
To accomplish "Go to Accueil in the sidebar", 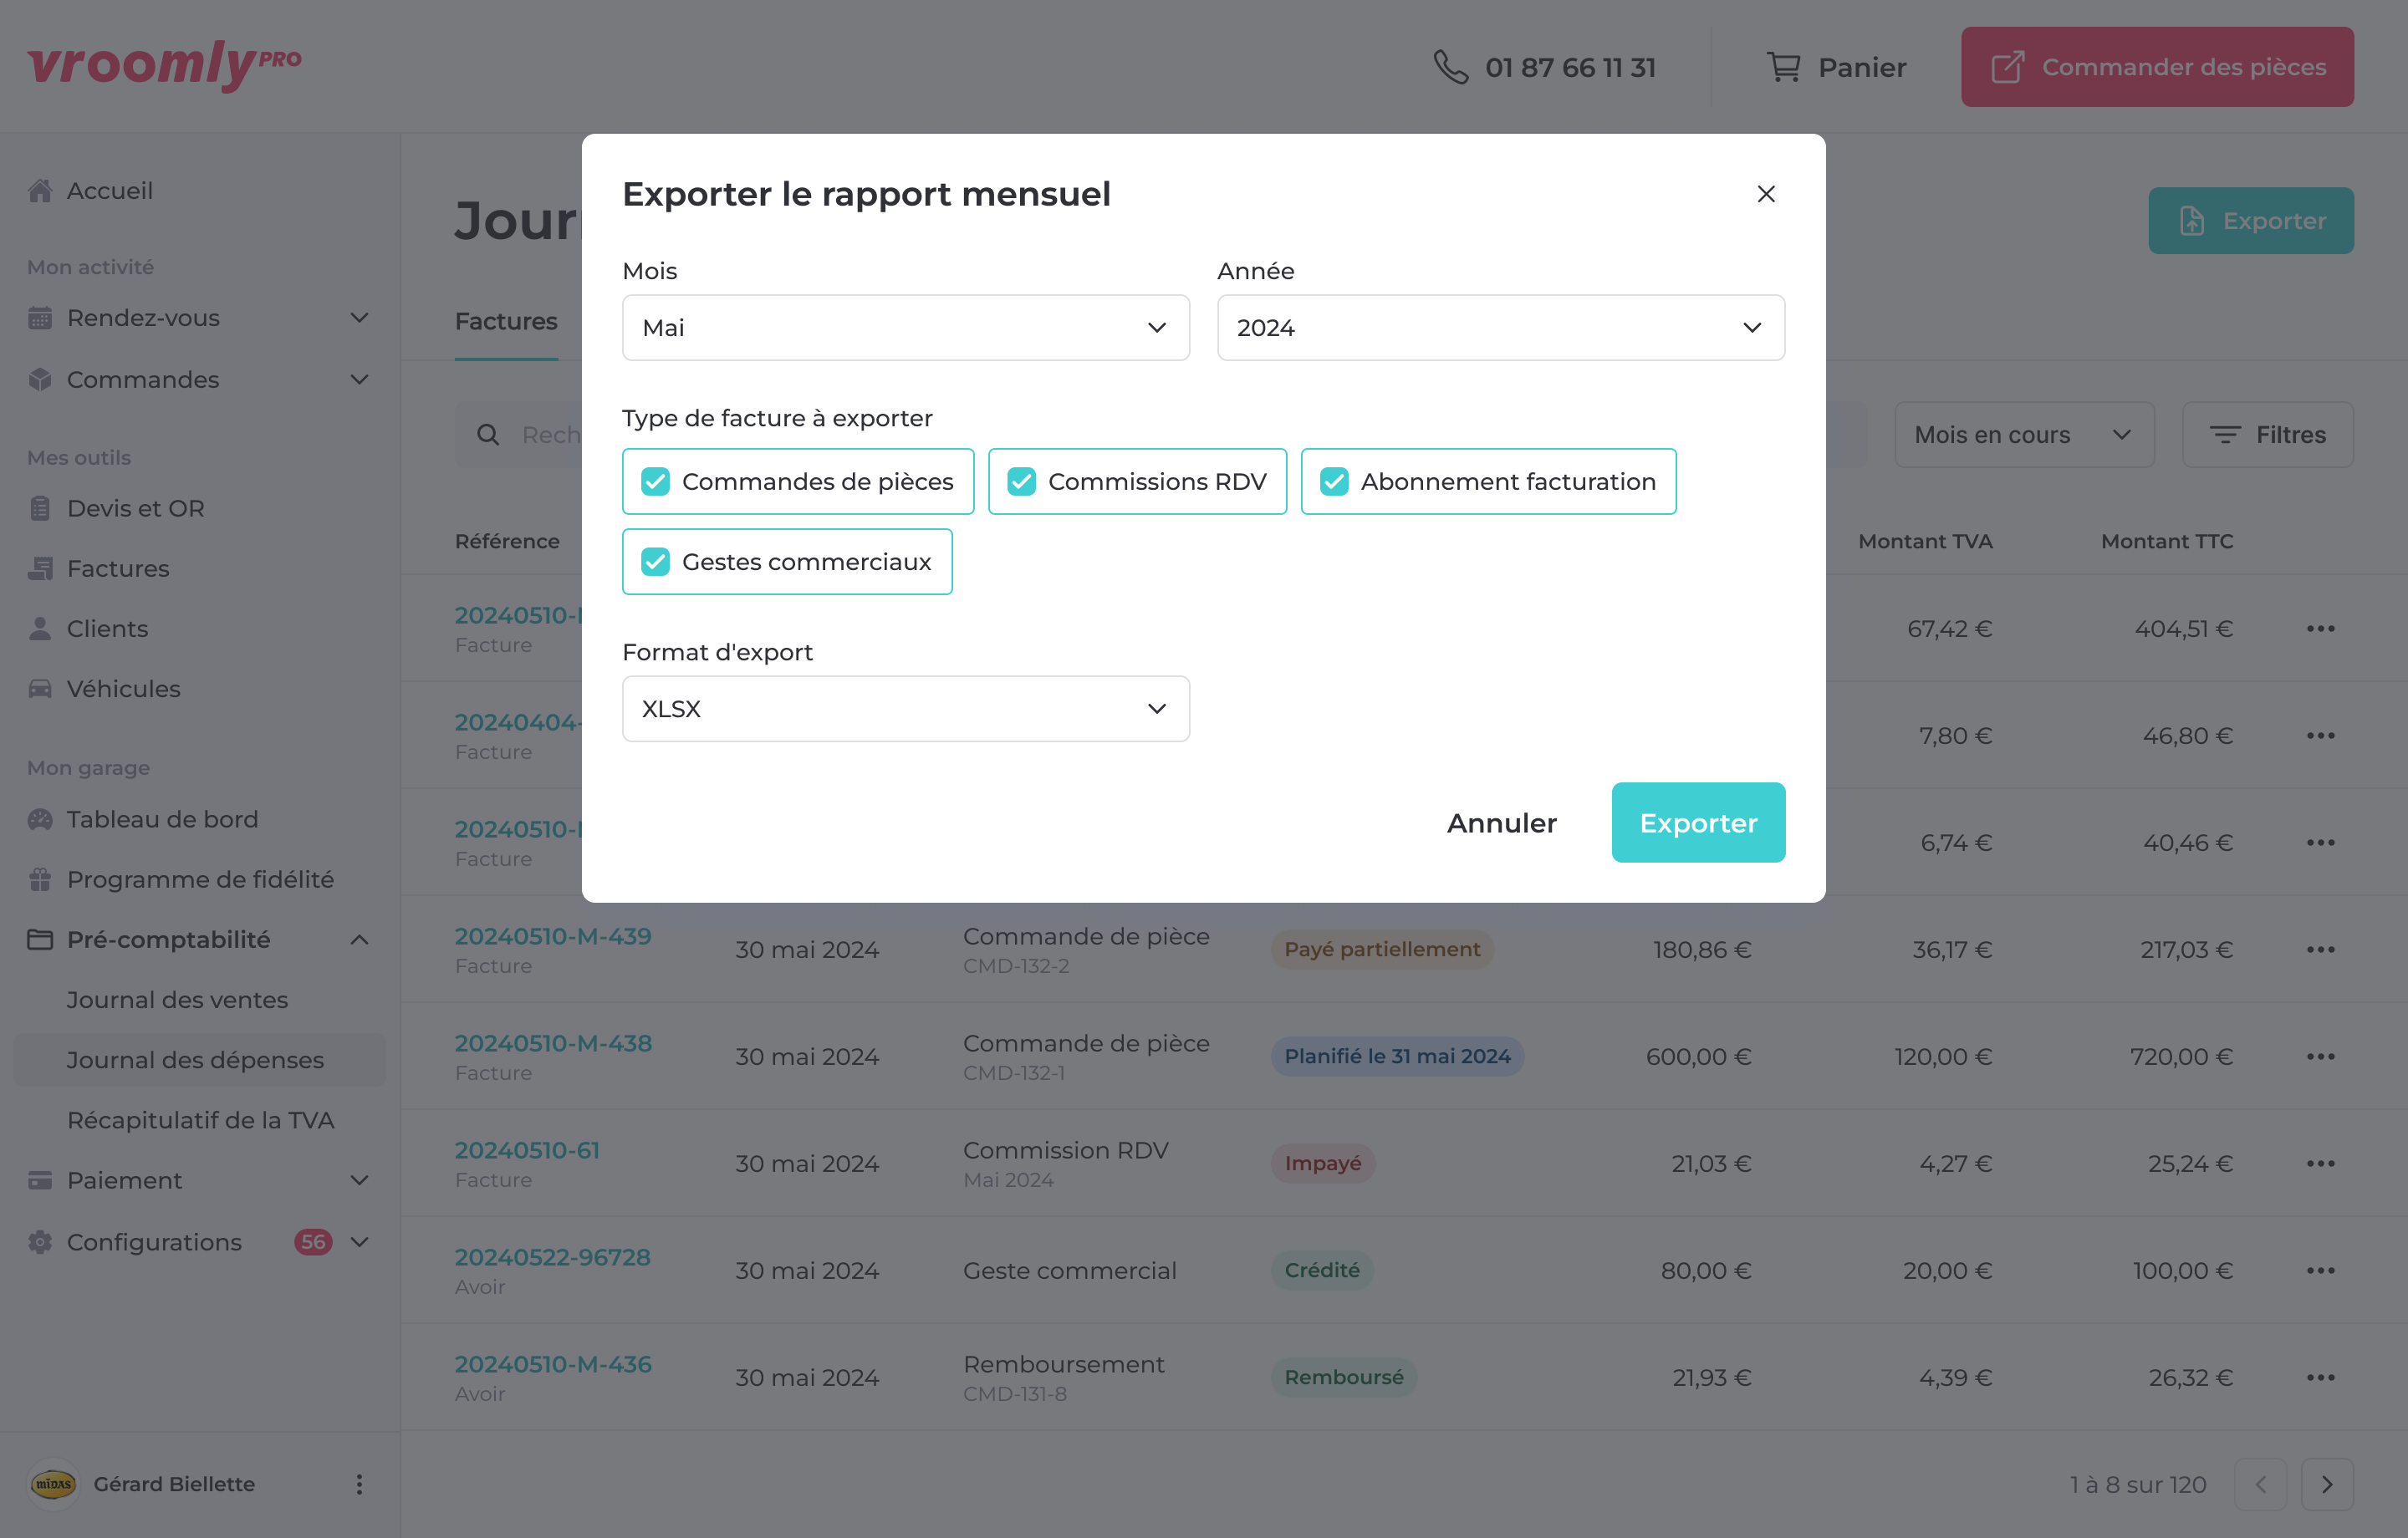I will (110, 191).
